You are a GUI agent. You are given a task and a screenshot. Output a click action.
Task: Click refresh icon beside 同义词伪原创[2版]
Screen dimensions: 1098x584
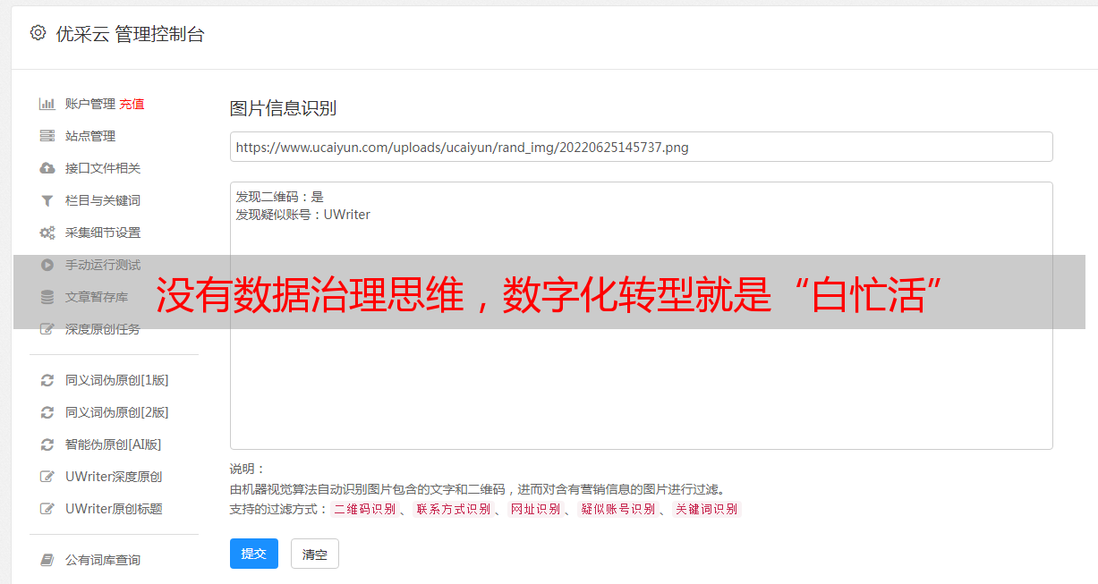(x=47, y=412)
